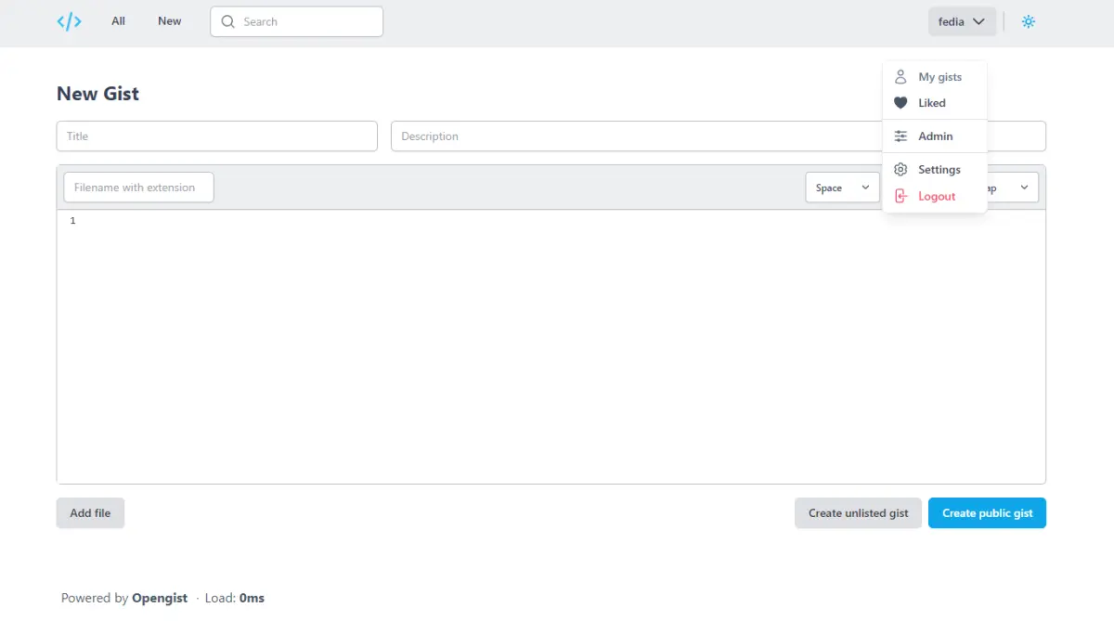Go to the New gist page

(x=170, y=21)
